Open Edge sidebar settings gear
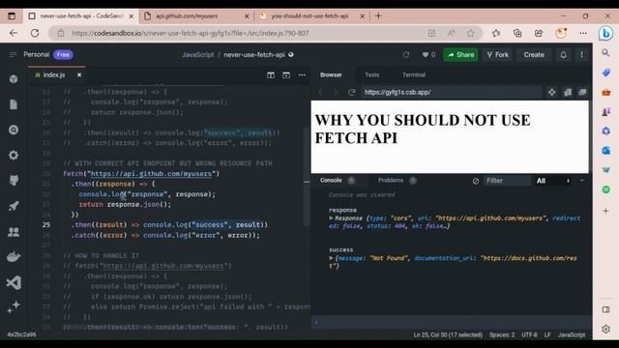The width and height of the screenshot is (619, 348). (606, 329)
